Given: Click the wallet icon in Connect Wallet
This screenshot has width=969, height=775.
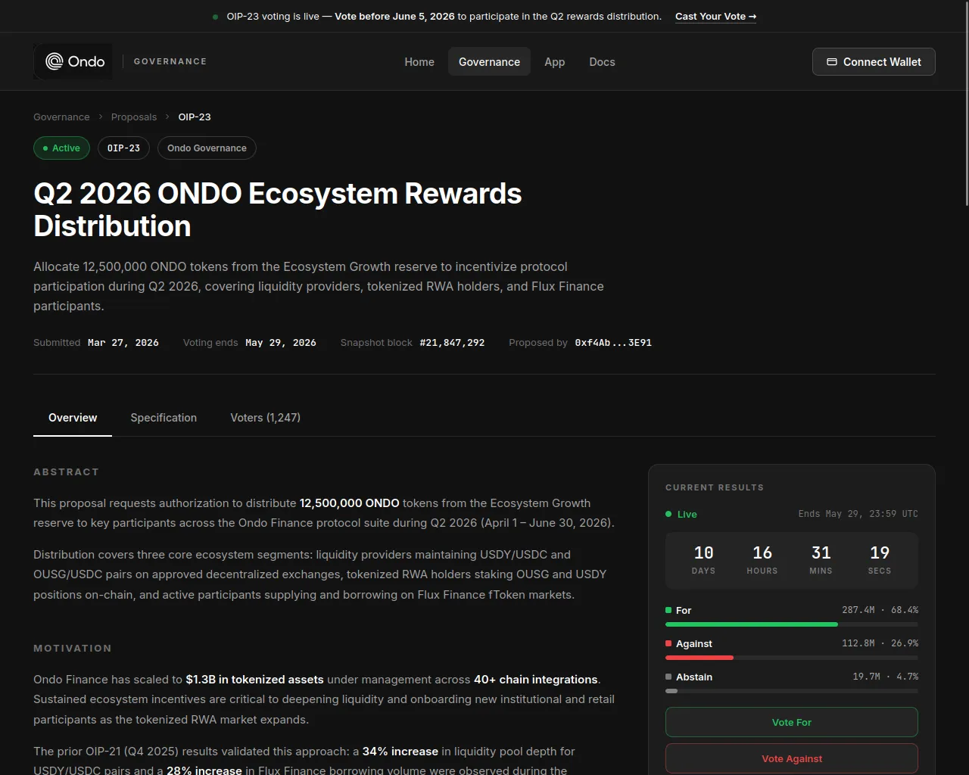Looking at the screenshot, I should tap(832, 62).
